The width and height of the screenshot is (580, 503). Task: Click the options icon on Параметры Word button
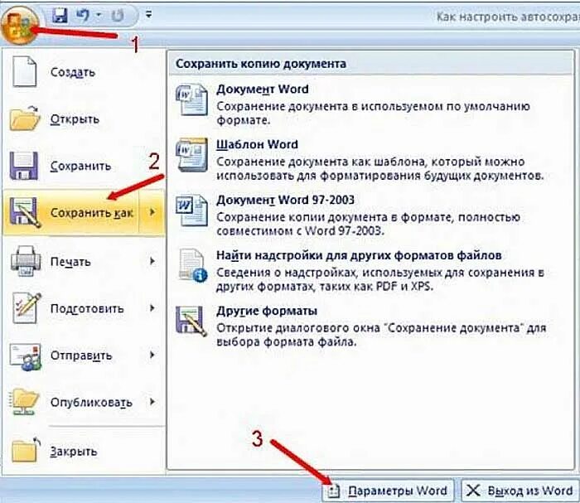[x=333, y=491]
